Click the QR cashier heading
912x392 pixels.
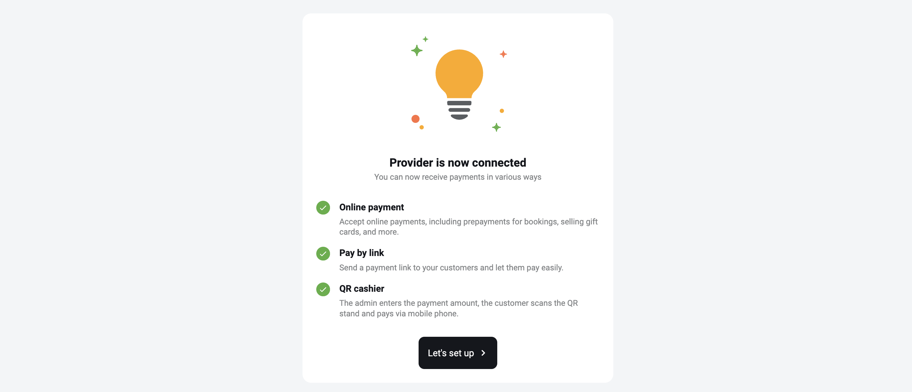(361, 289)
